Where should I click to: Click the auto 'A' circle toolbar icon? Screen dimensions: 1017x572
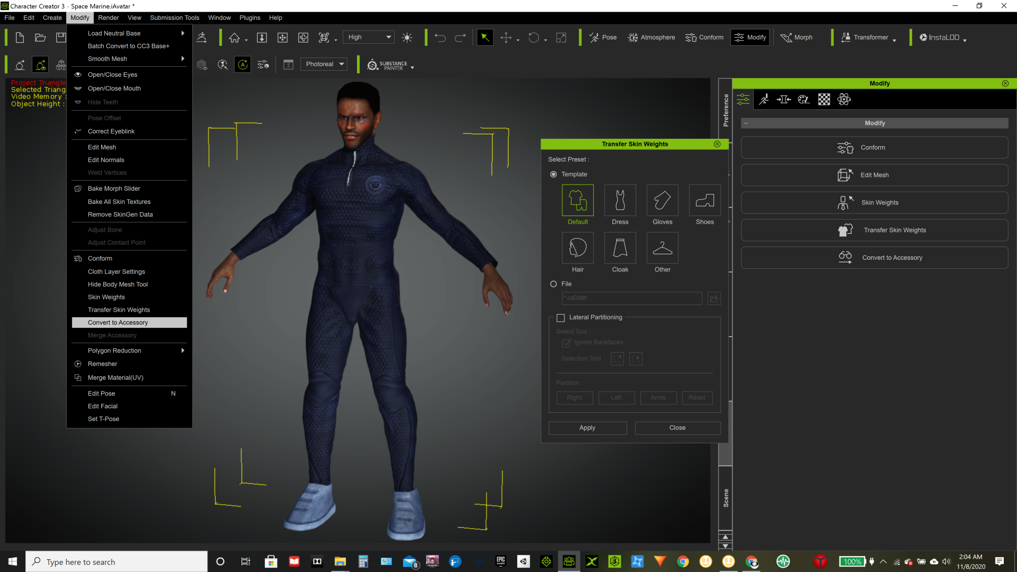243,65
